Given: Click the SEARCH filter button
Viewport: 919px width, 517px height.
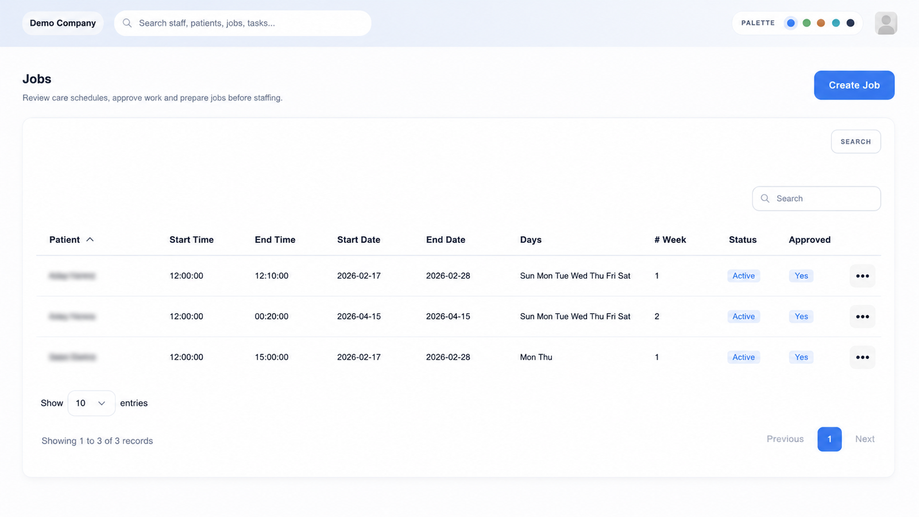Looking at the screenshot, I should 856,141.
